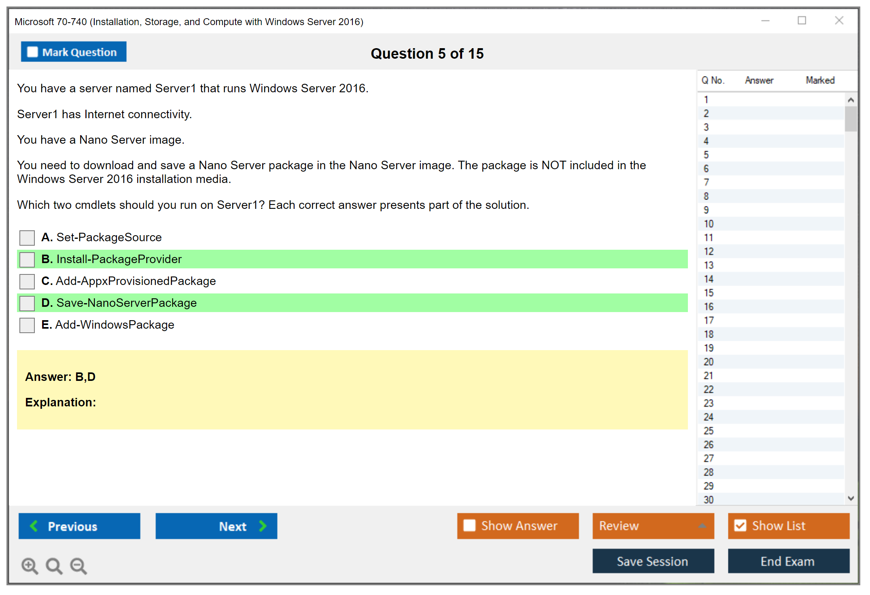Maximize the exam window

[x=802, y=20]
